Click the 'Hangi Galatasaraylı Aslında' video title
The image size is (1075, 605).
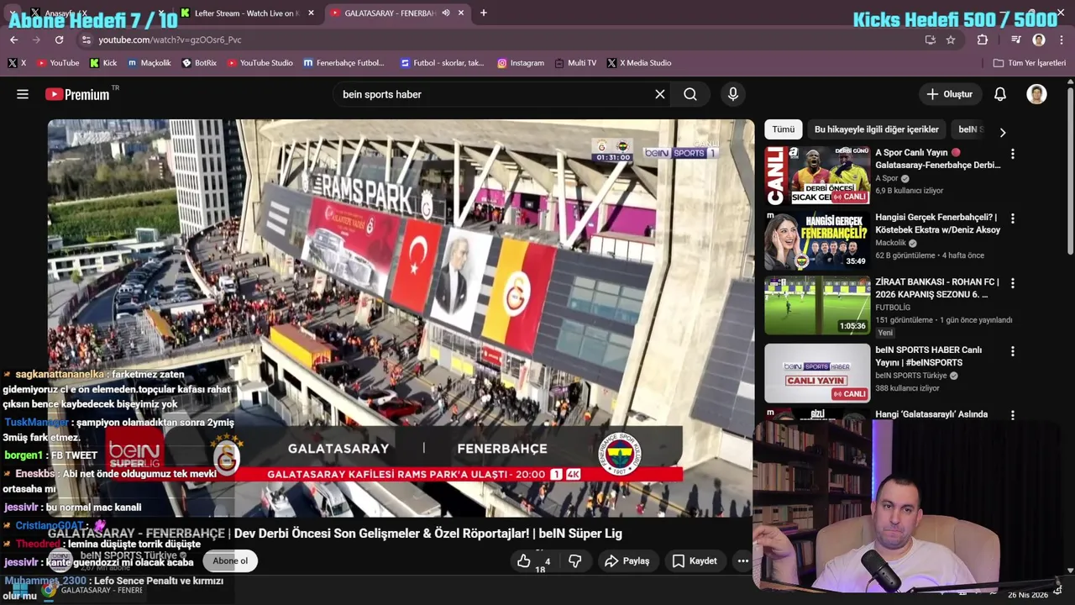931,414
